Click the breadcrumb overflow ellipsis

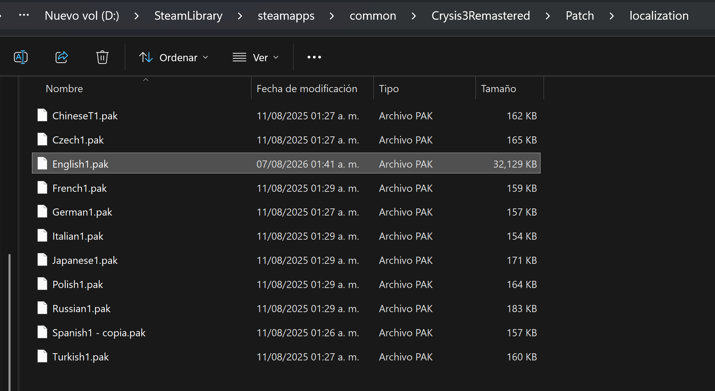24,15
